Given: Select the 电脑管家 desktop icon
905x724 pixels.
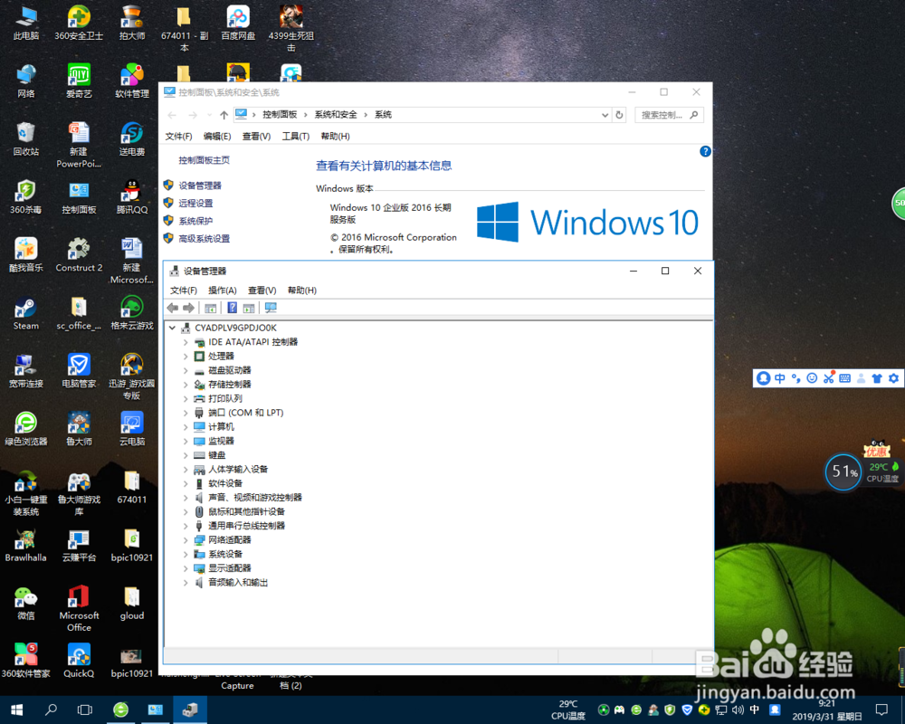Looking at the screenshot, I should [x=79, y=371].
